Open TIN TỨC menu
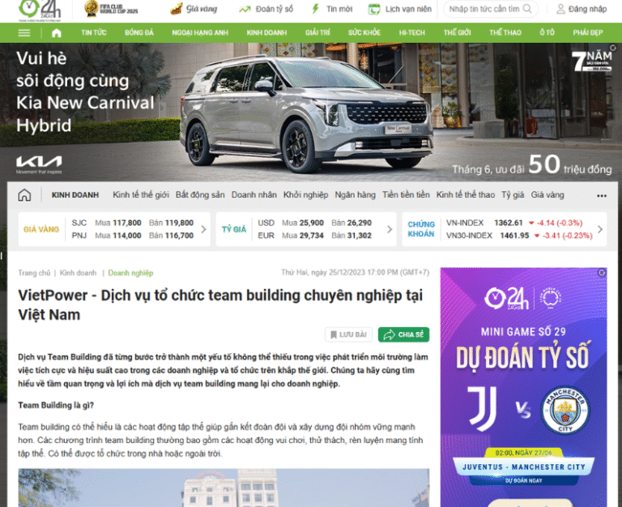The width and height of the screenshot is (622, 507). (94, 33)
